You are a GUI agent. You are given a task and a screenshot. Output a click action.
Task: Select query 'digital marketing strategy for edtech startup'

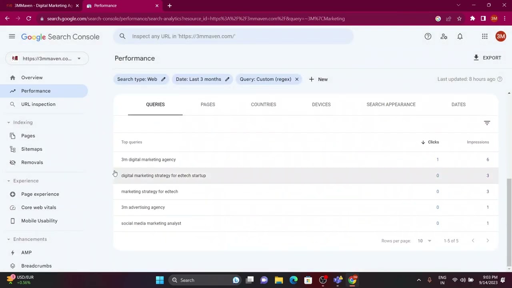[x=306, y=176]
